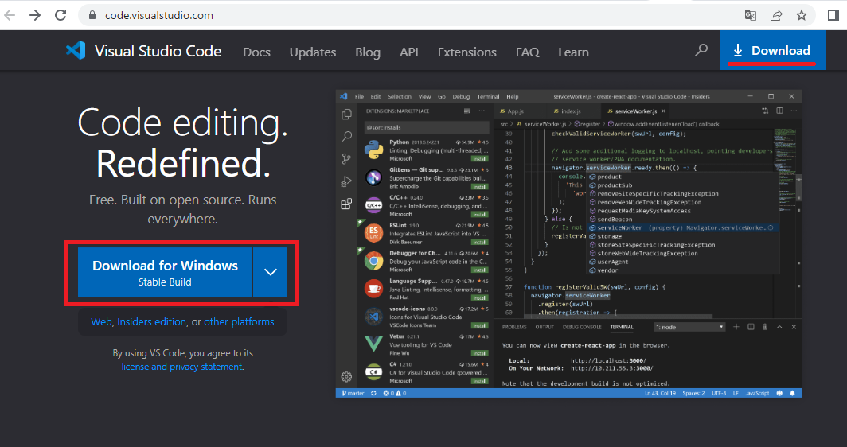
Task: Click the split terminal icon
Action: tap(751, 327)
